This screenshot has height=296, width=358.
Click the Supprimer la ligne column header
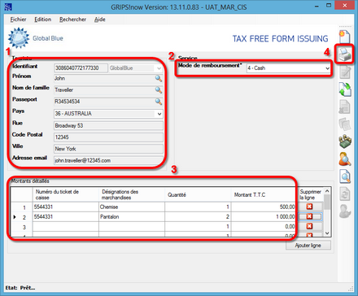click(310, 194)
